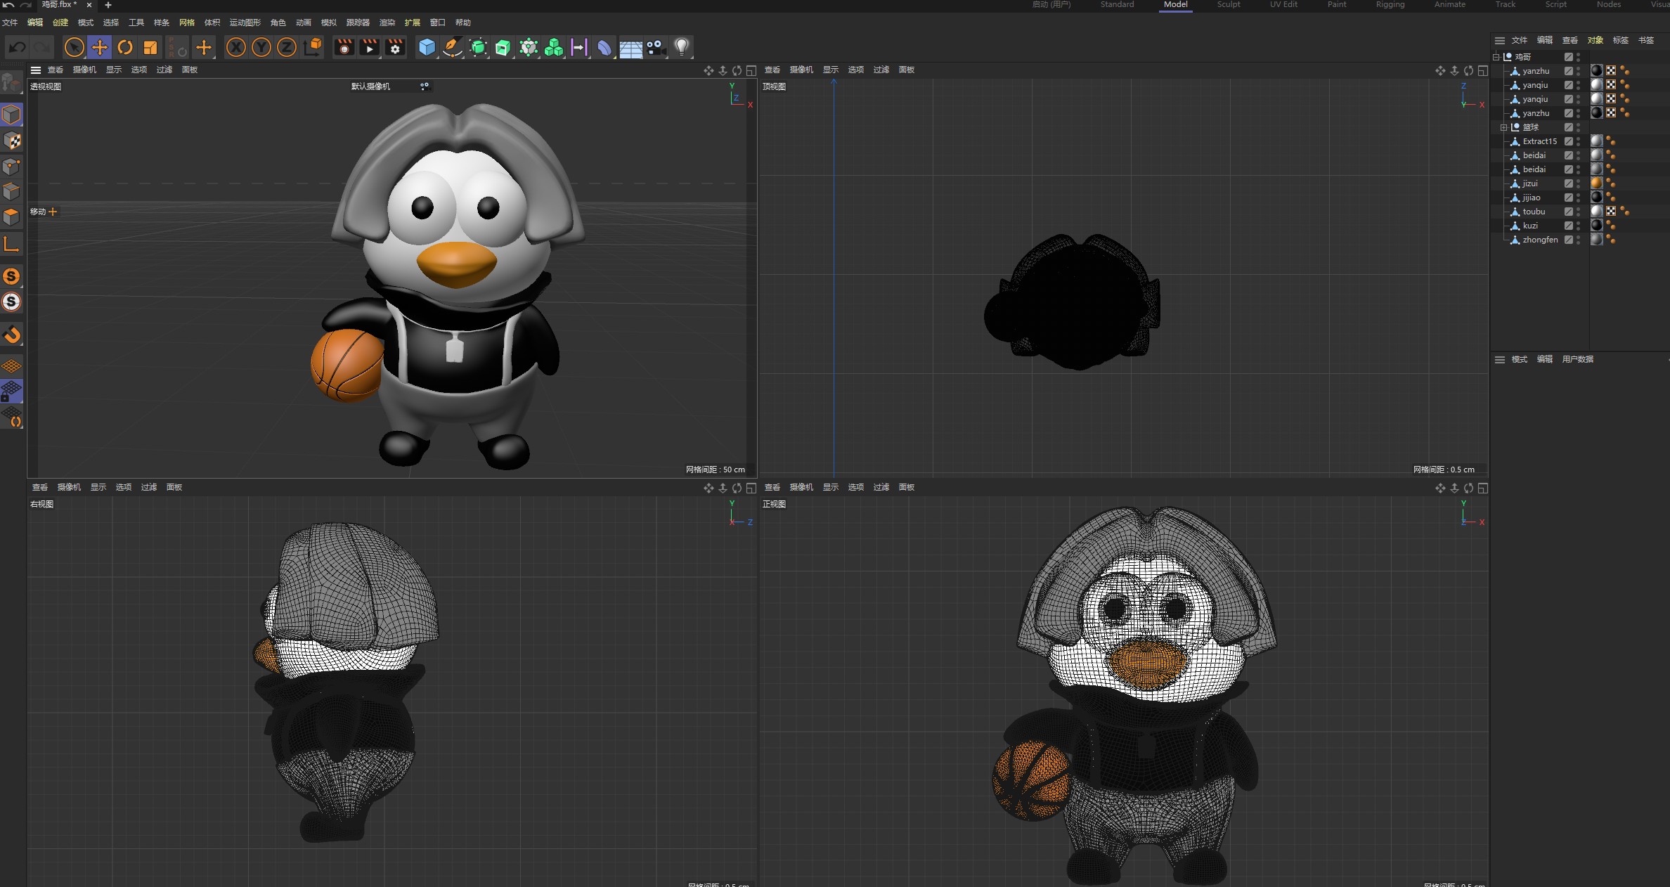Switch to Model mode in left sidebar
This screenshot has height=887, width=1670.
12,115
